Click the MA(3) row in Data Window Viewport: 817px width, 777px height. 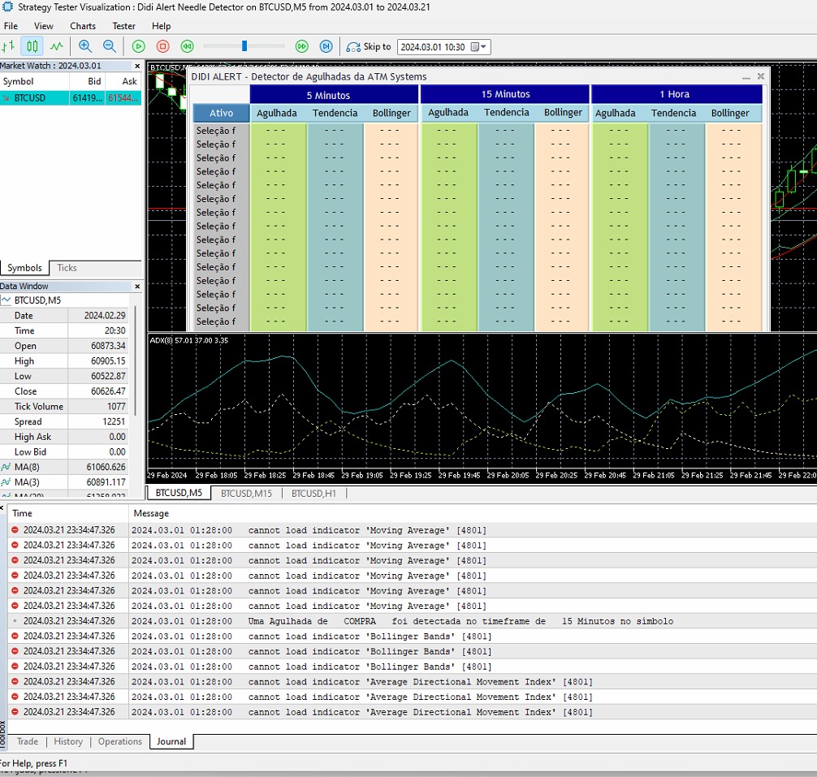(x=64, y=481)
